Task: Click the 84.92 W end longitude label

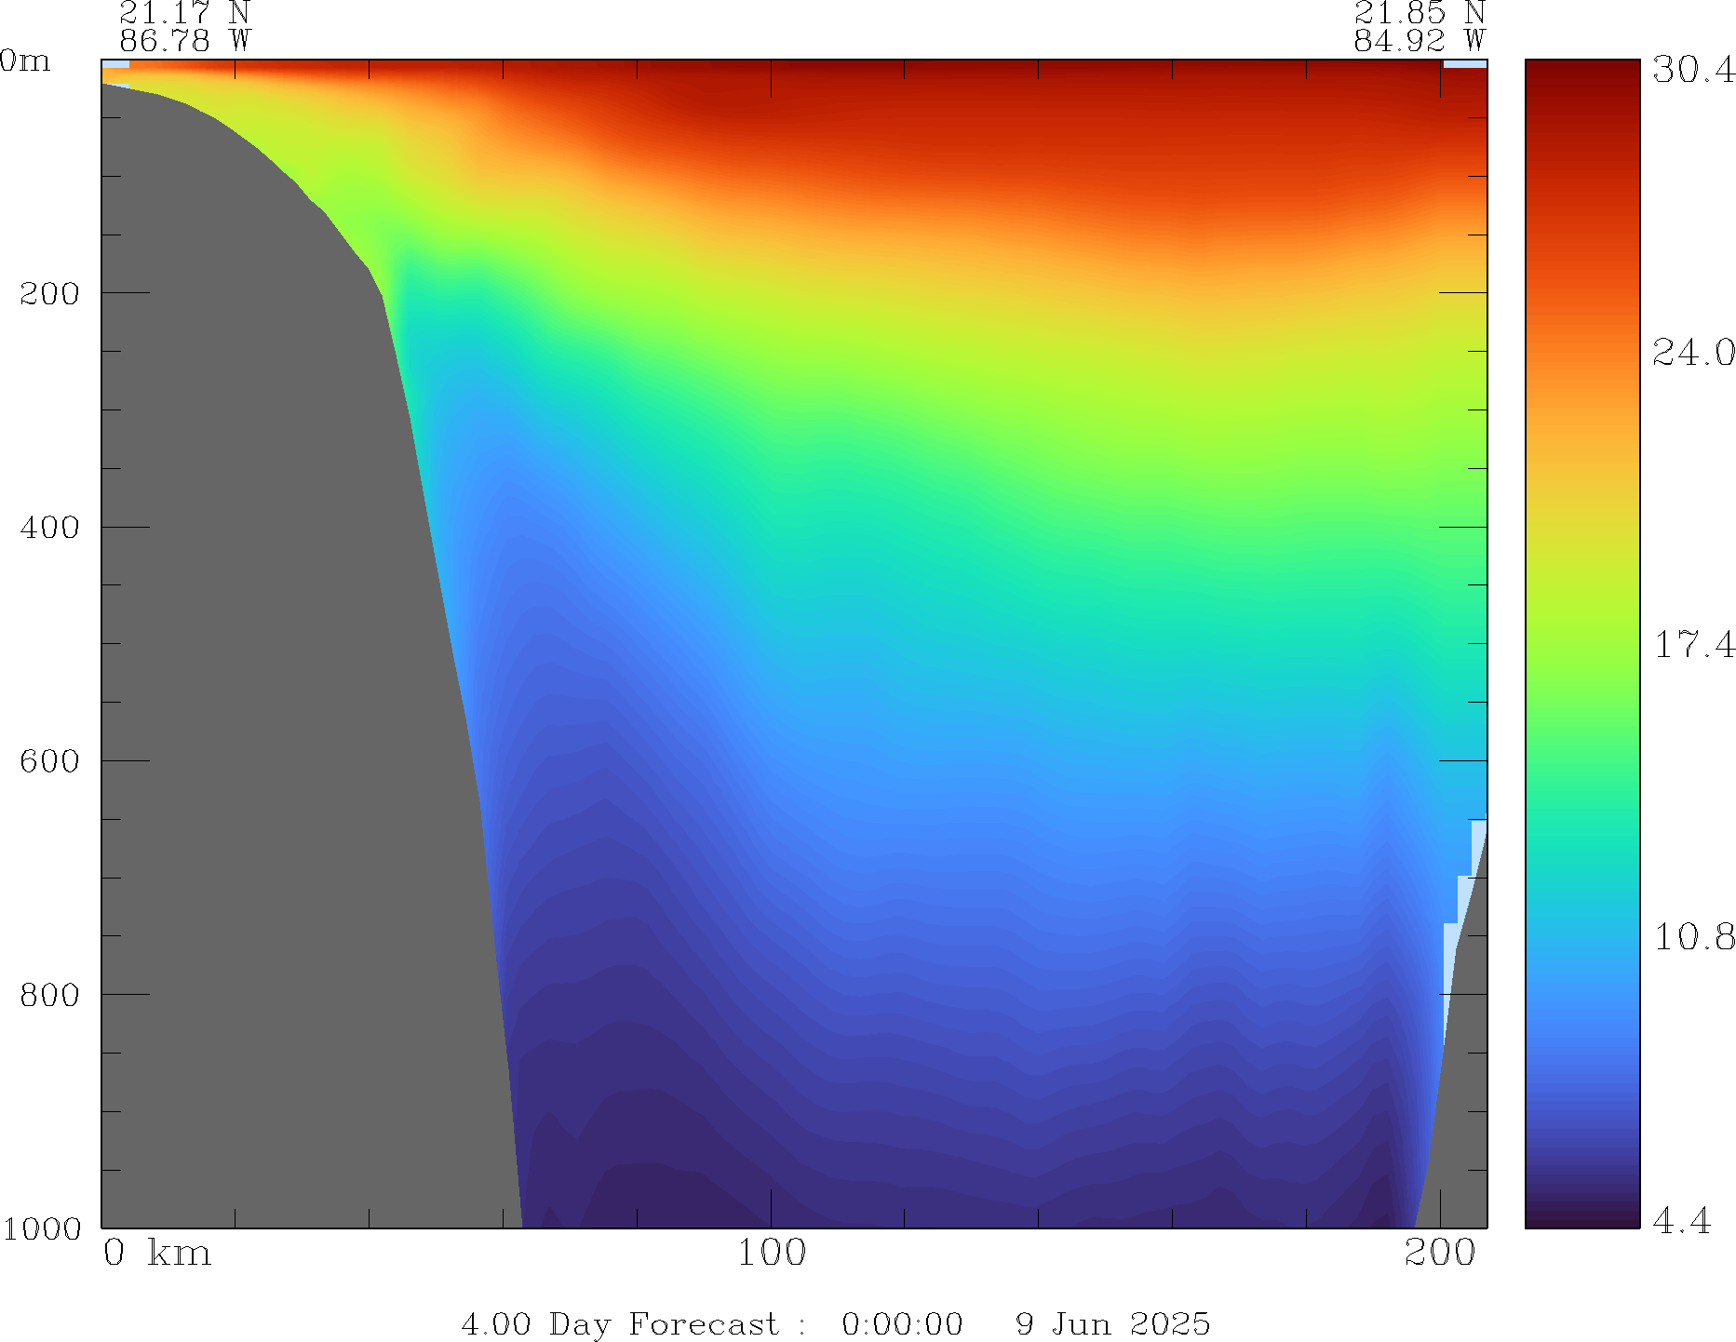Action: click(x=1419, y=41)
